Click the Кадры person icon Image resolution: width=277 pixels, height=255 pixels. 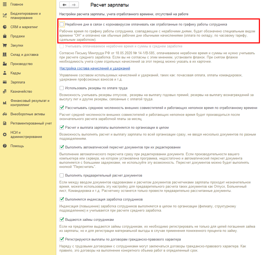[5, 73]
